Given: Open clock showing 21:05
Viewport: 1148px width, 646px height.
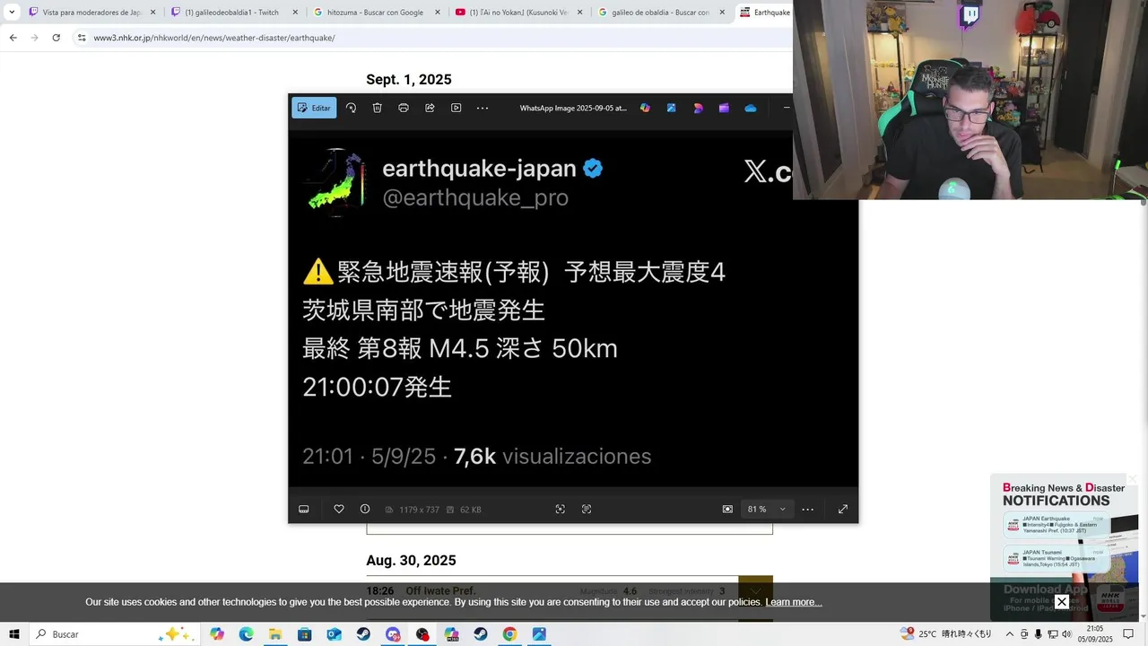Looking at the screenshot, I should (x=1095, y=634).
